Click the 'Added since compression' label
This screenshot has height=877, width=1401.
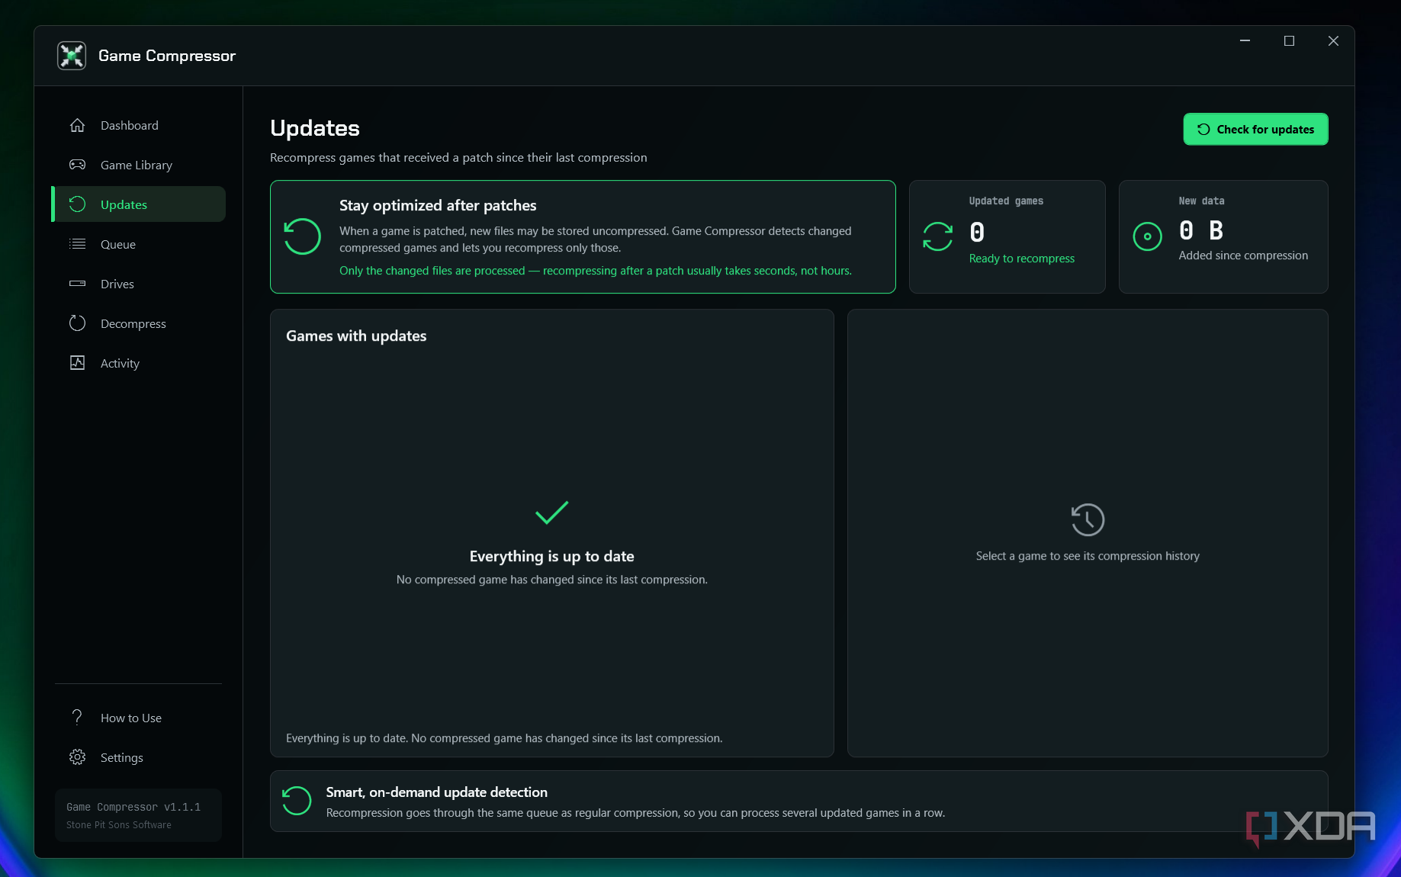pyautogui.click(x=1243, y=255)
